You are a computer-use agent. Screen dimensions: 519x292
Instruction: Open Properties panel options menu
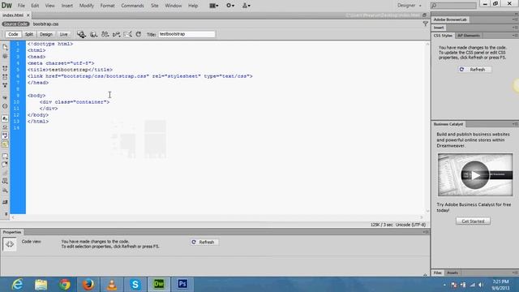426,232
